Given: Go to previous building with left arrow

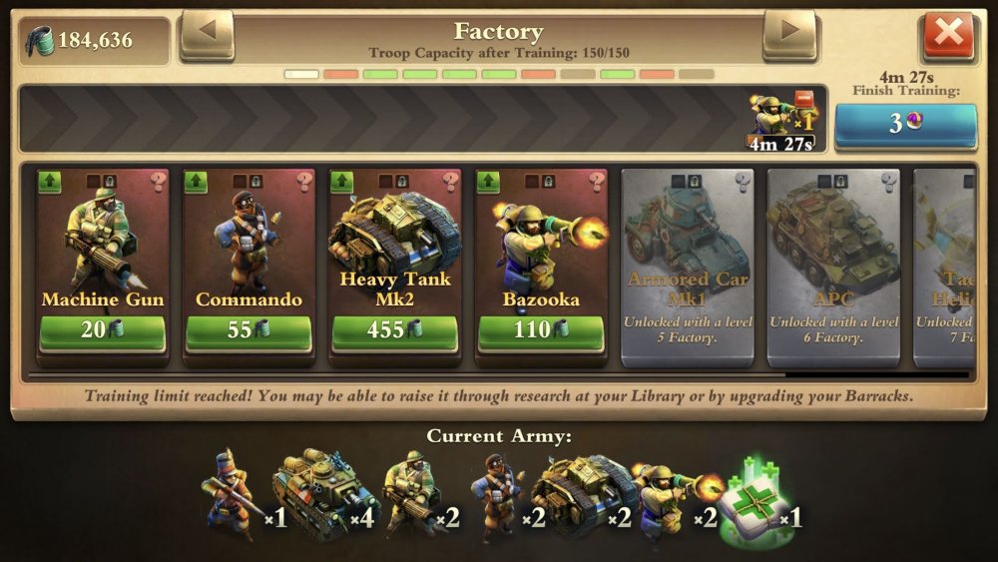Looking at the screenshot, I should tap(208, 33).
